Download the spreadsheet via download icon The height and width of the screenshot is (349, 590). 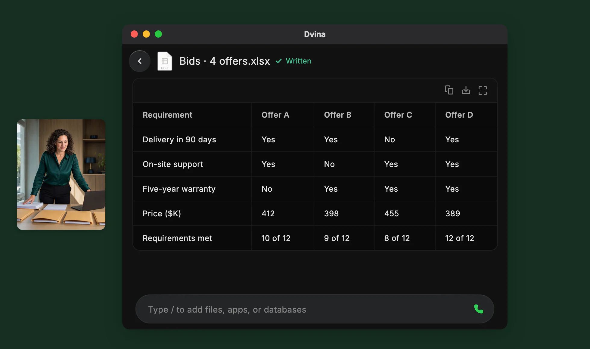466,90
